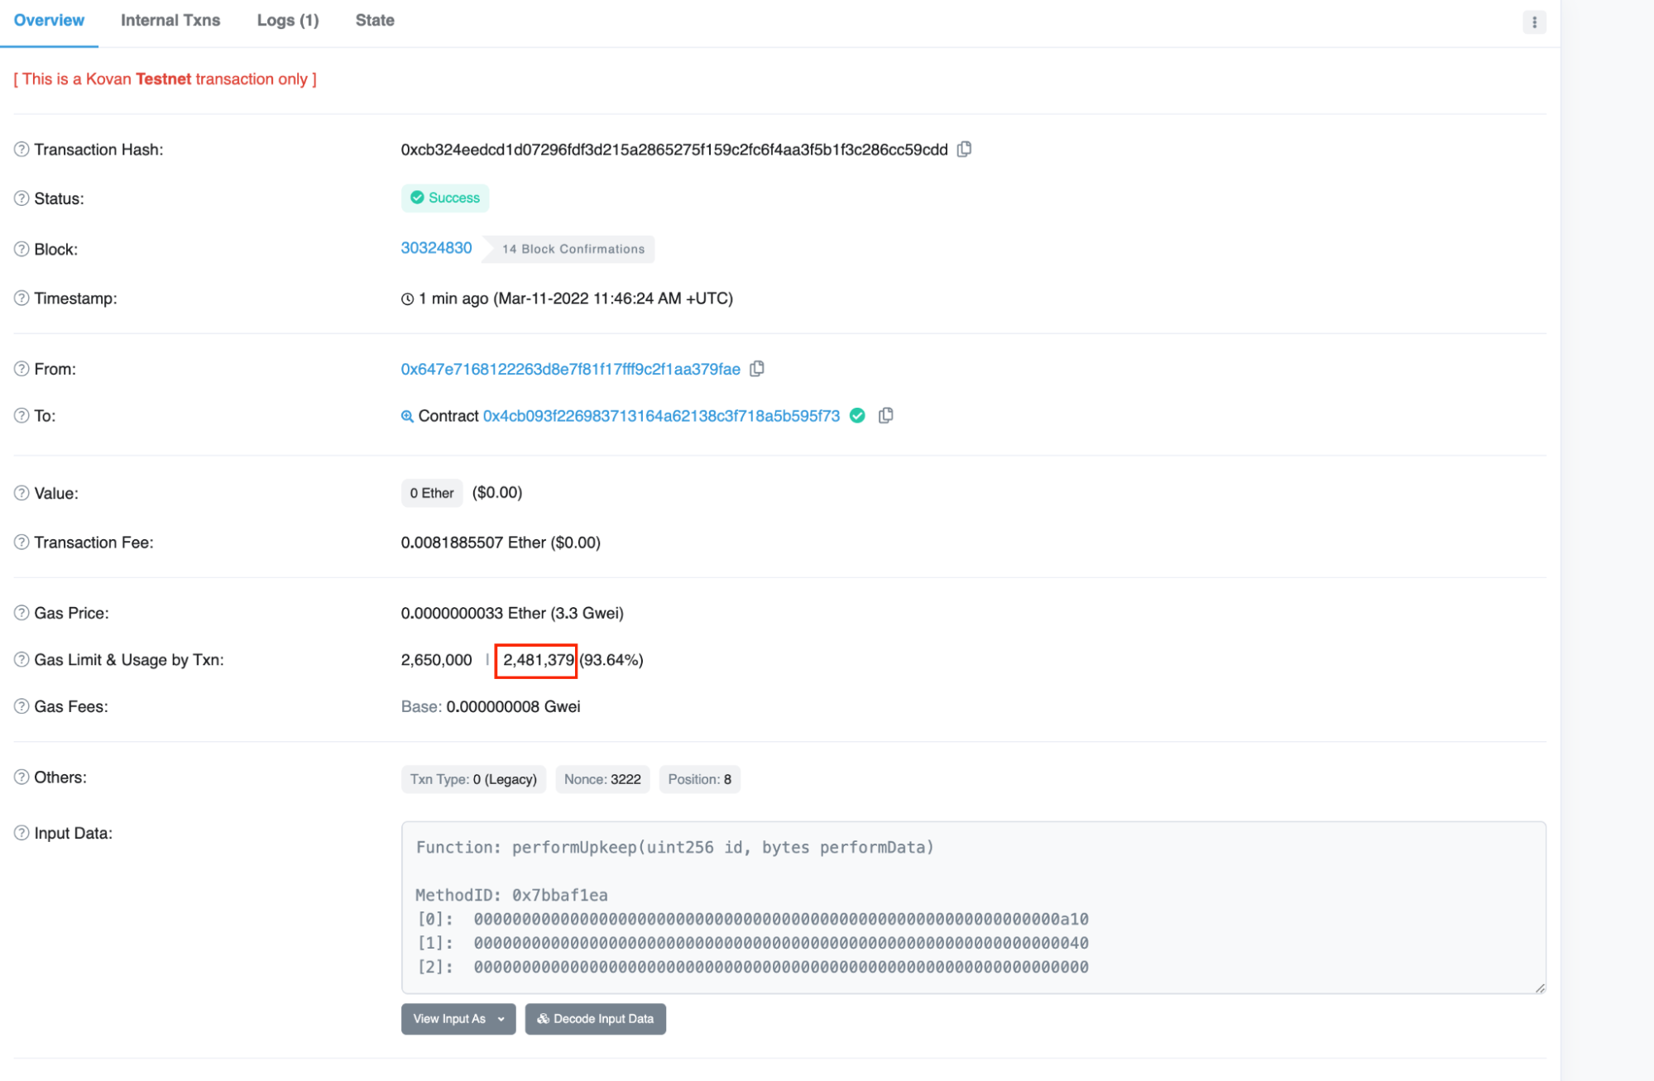The width and height of the screenshot is (1654, 1081).
Task: Click help icon beside Input Data
Action: pos(22,833)
